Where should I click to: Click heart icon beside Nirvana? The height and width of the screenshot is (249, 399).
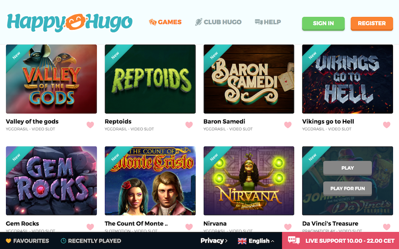point(288,227)
